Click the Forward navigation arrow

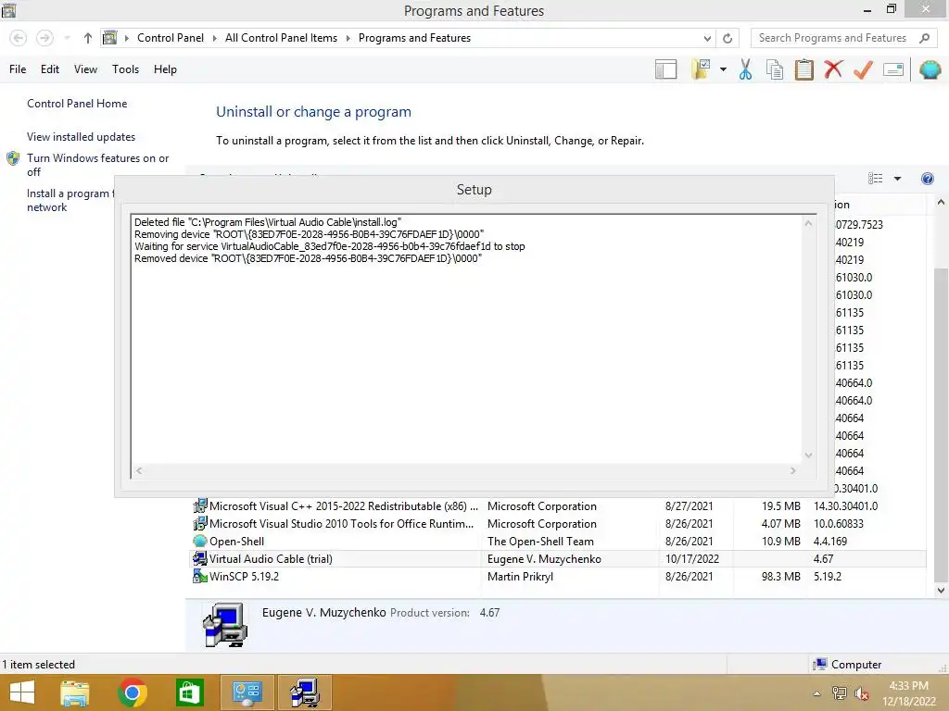point(44,38)
